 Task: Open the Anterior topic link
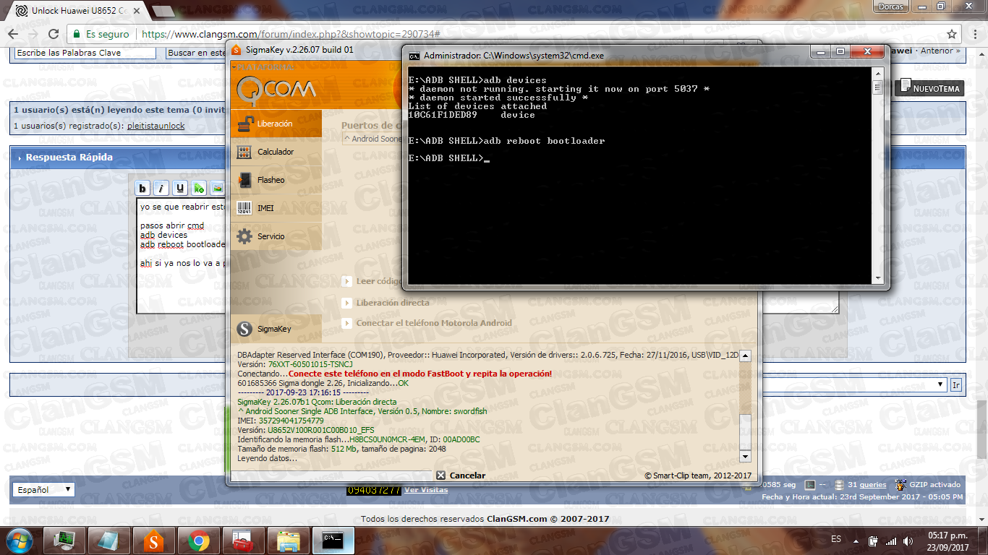click(x=937, y=51)
